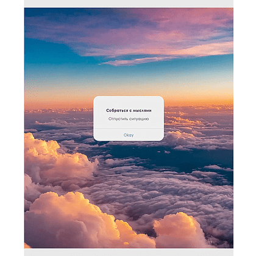256x256 pixels.
Task: Click the white margin left of the image
Action: coord(12,128)
